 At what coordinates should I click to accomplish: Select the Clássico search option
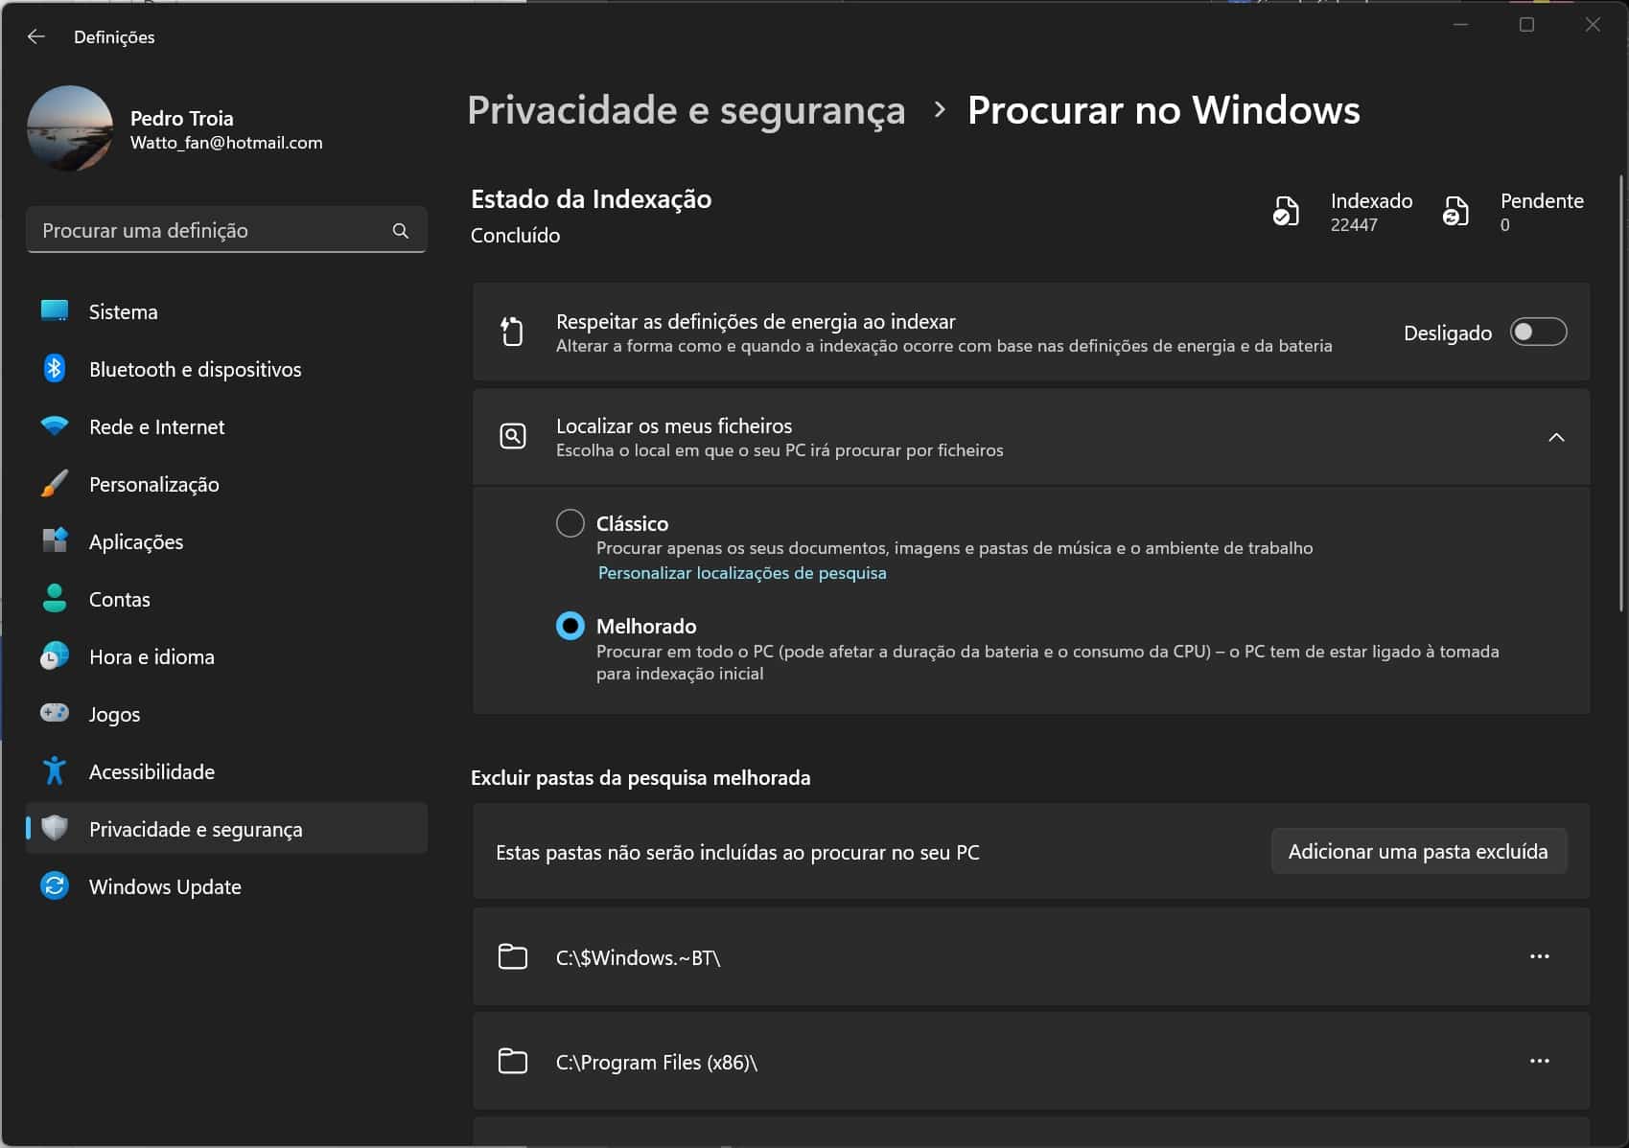(x=570, y=523)
